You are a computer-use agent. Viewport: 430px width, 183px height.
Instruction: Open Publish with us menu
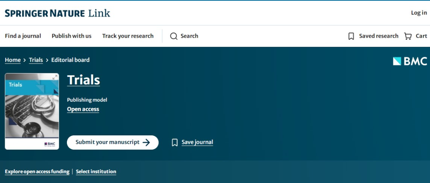tap(72, 36)
